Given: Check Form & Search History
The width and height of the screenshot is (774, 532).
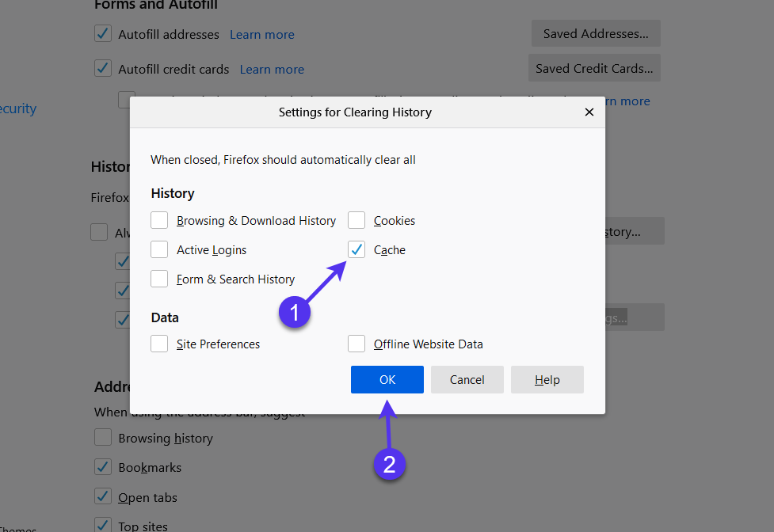Looking at the screenshot, I should 158,279.
